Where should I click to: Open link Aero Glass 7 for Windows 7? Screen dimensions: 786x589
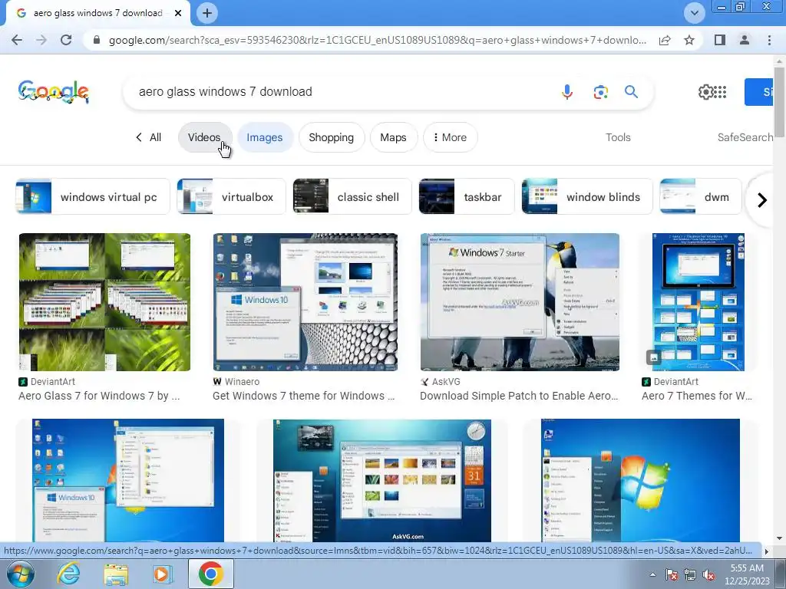pyautogui.click(x=99, y=396)
